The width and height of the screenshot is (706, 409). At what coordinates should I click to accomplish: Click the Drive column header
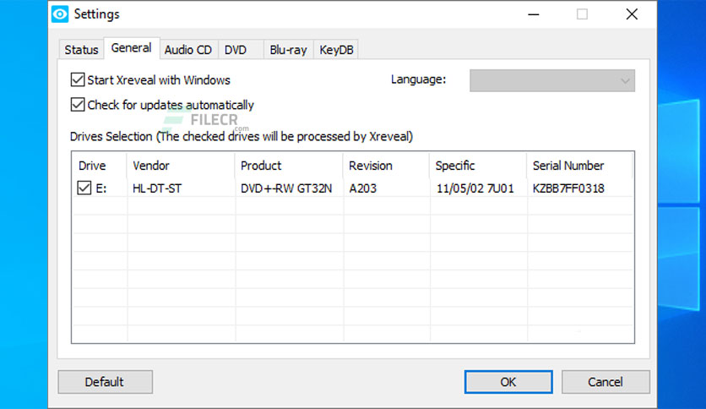[x=100, y=166]
